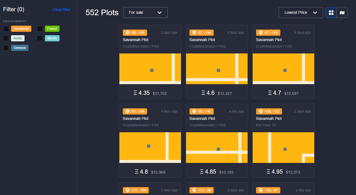Enable the Forest environment checkbox
356x195 pixels.
coord(40,29)
